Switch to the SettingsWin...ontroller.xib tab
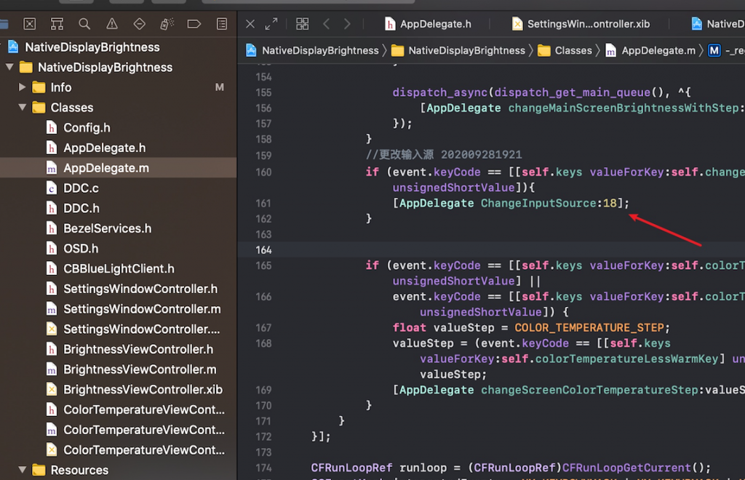 pyautogui.click(x=588, y=24)
